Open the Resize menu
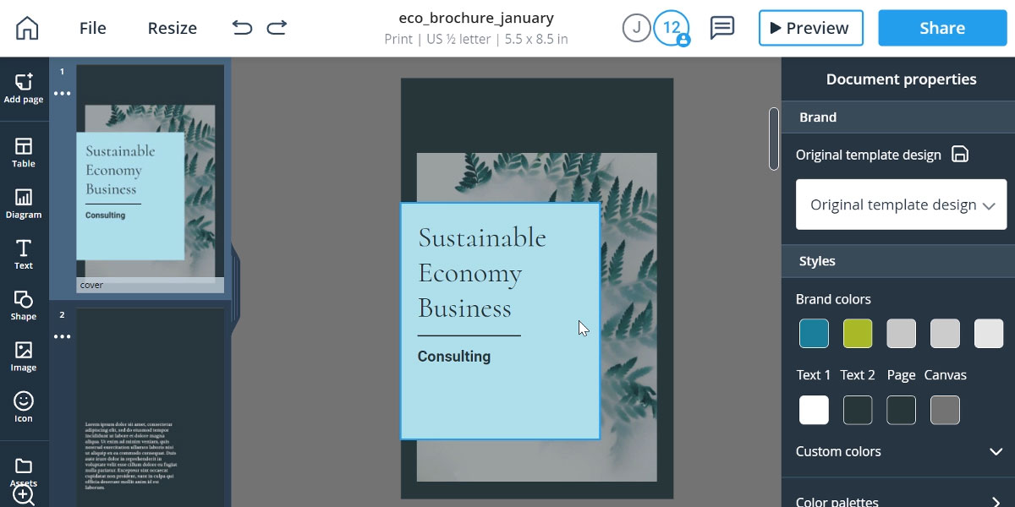The image size is (1015, 507). [x=172, y=28]
